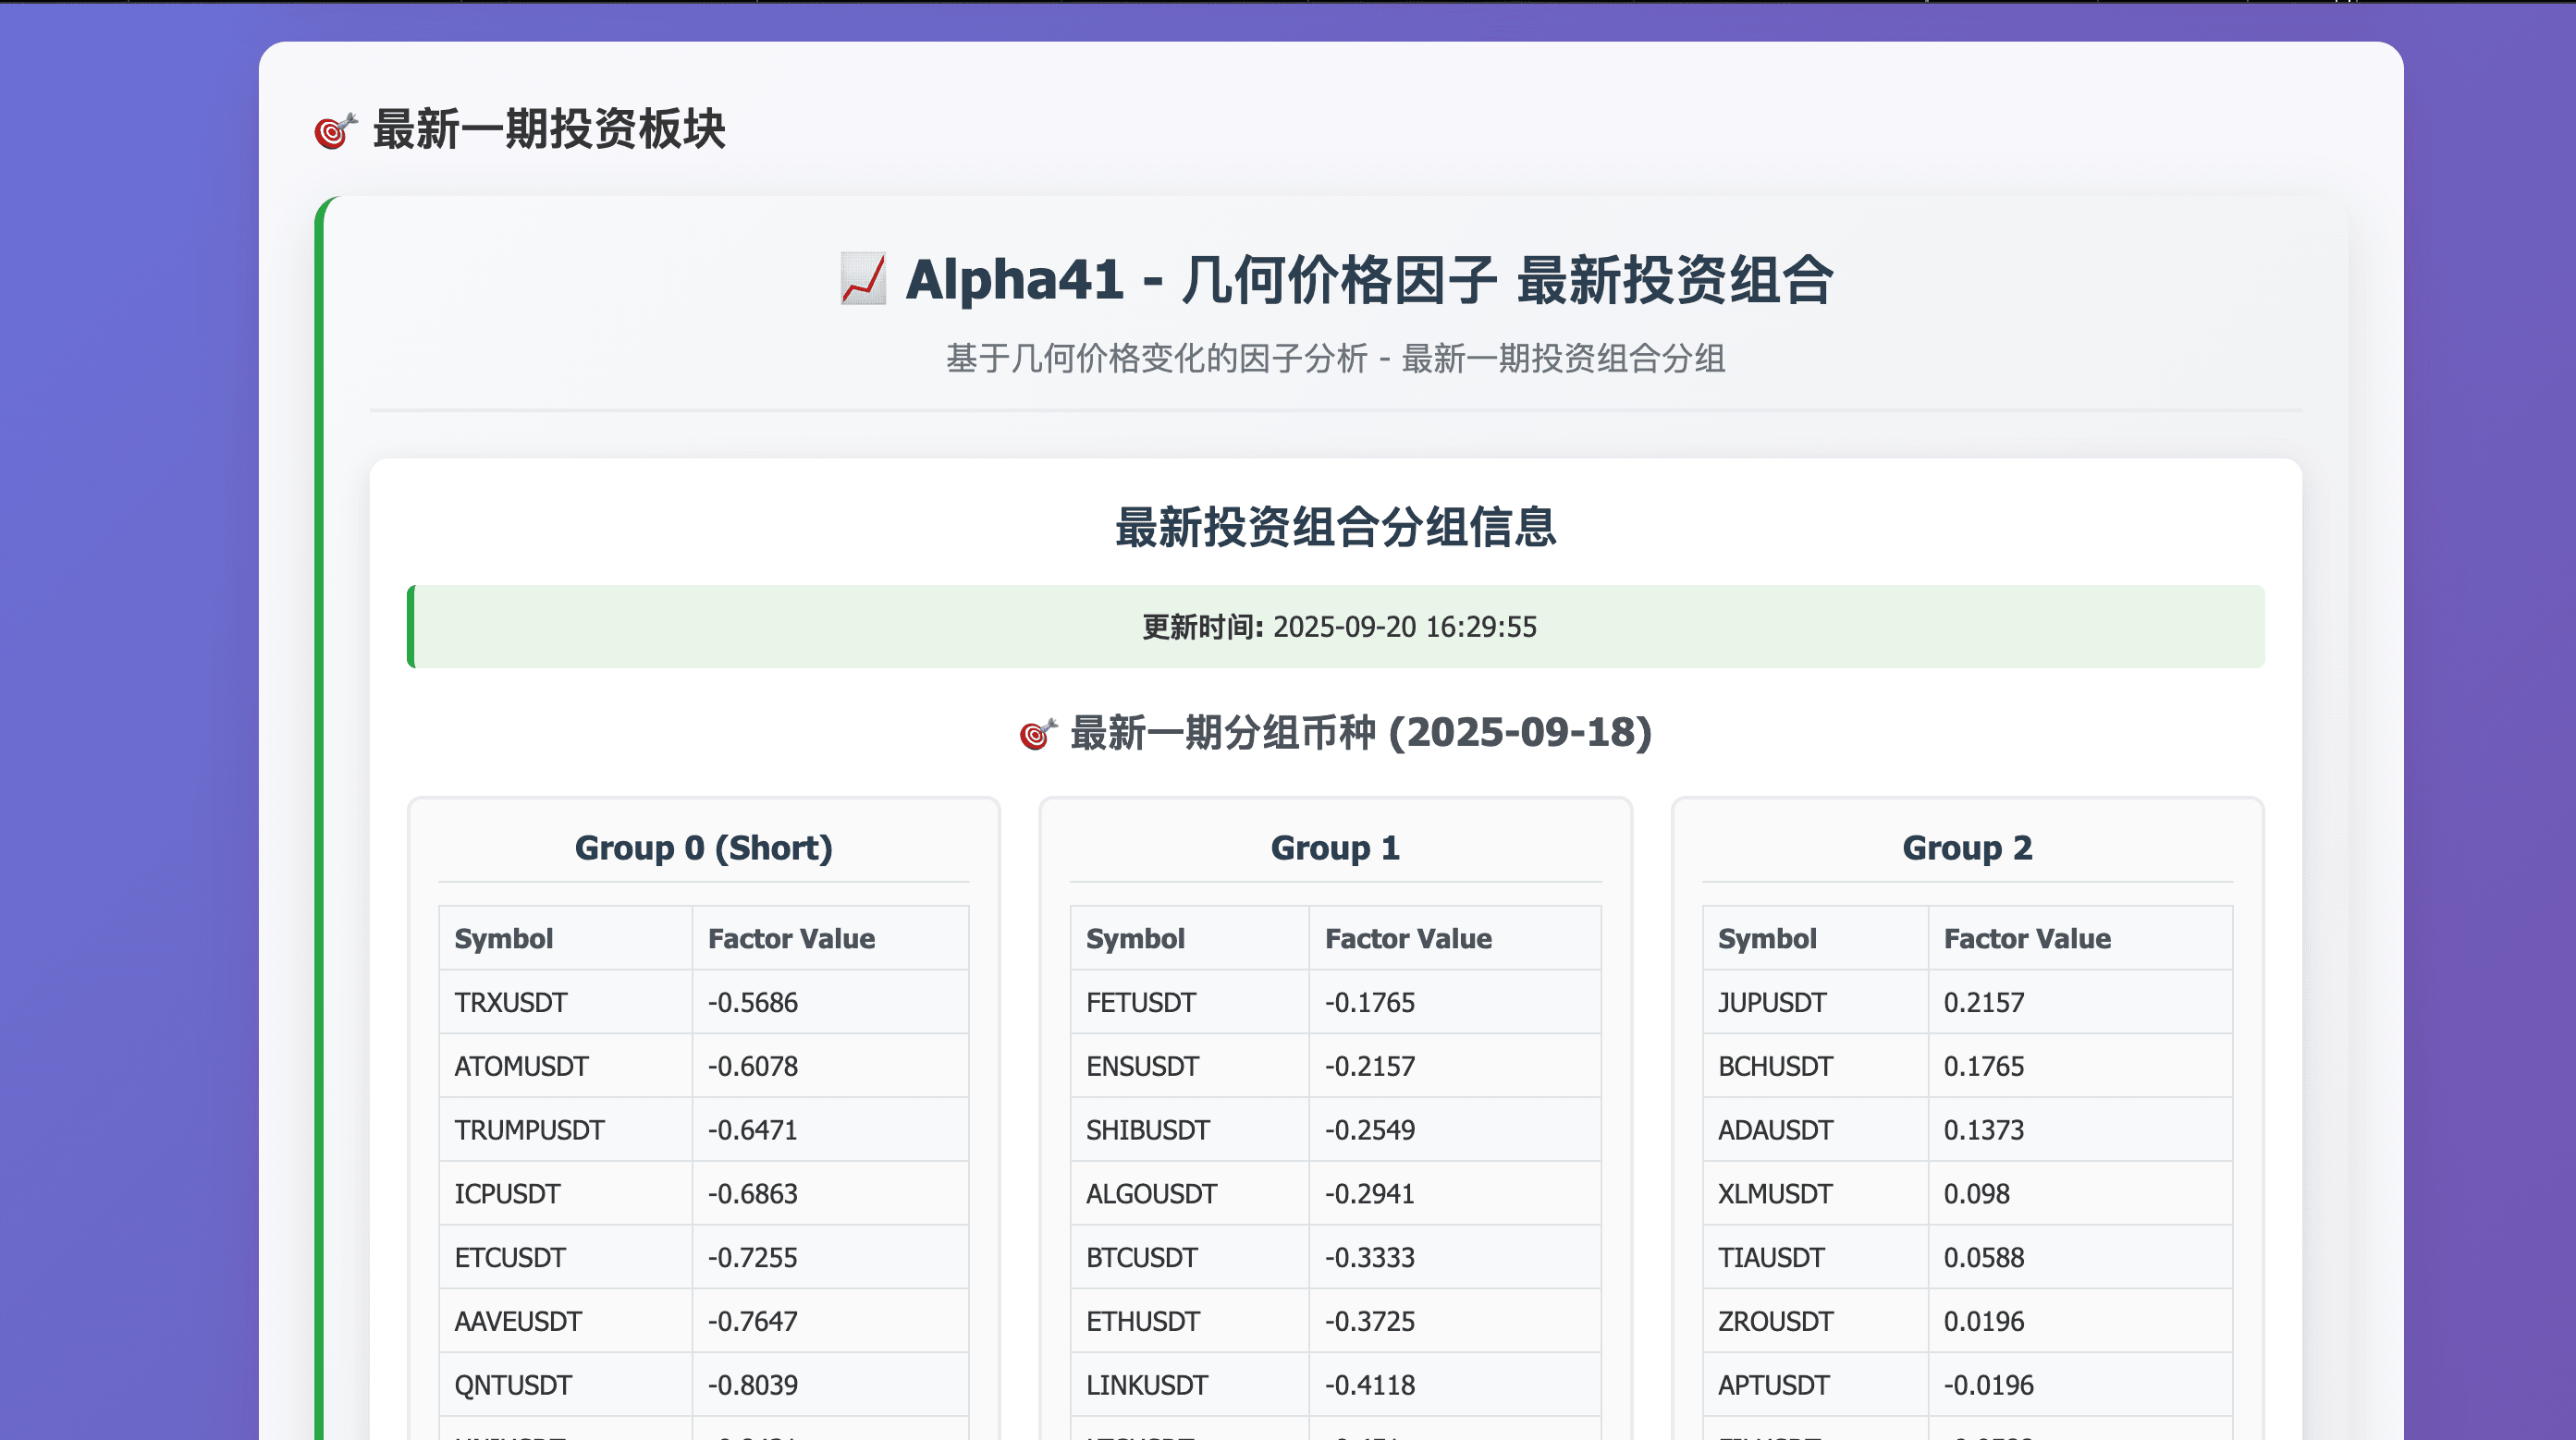
Task: Click the target emoji beside 最新一期分组币种 heading
Action: (x=1036, y=735)
